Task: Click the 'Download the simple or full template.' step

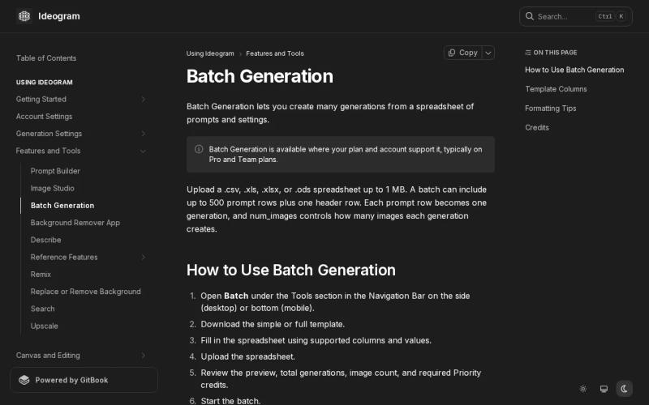Action: click(x=273, y=325)
